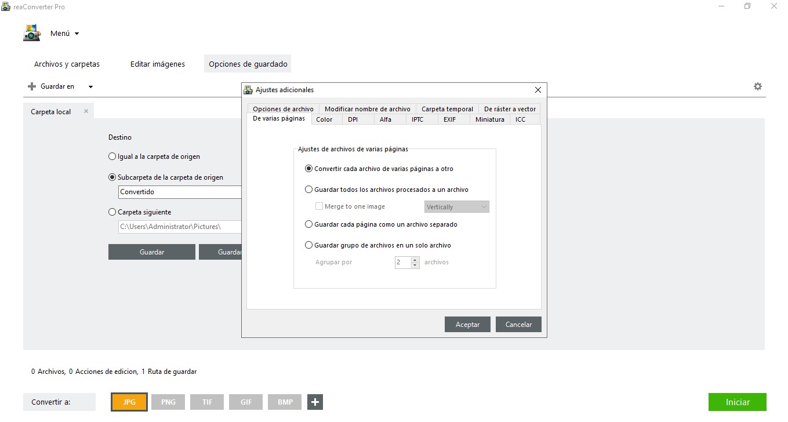Click the reaConverter camera logo icon
Image resolution: width=788 pixels, height=422 pixels.
32,33
